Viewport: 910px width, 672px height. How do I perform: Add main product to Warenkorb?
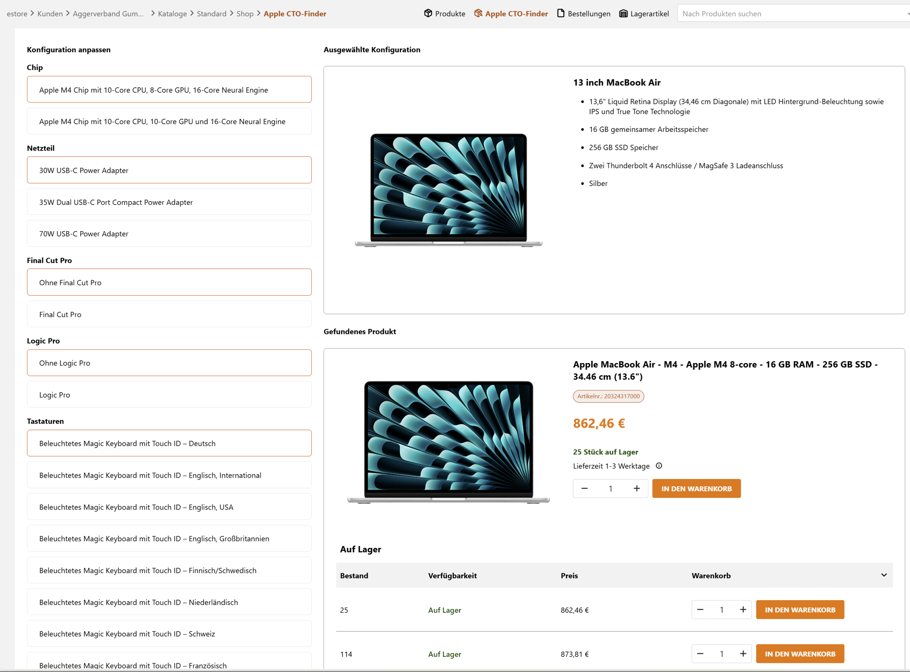coord(696,488)
